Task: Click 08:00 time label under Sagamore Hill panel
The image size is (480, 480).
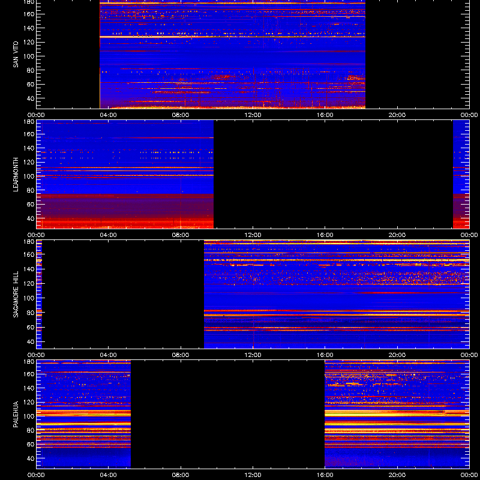Action: coord(181,355)
